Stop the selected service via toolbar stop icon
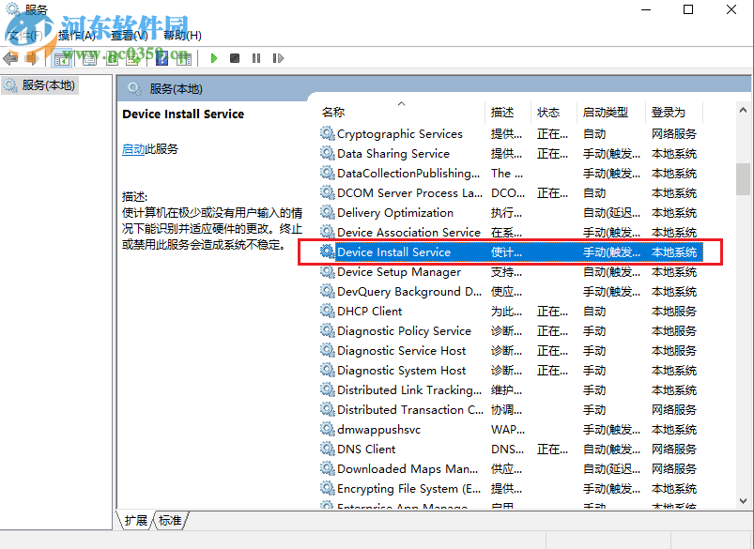This screenshot has width=754, height=549. pyautogui.click(x=235, y=58)
